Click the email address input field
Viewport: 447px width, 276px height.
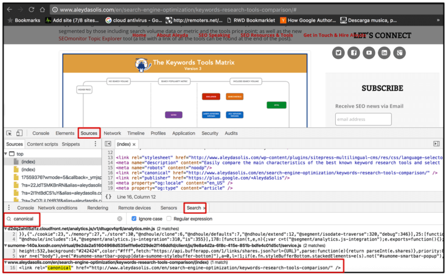coord(363,119)
